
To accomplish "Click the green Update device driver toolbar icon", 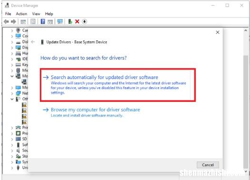I will pyautogui.click(x=70, y=21).
